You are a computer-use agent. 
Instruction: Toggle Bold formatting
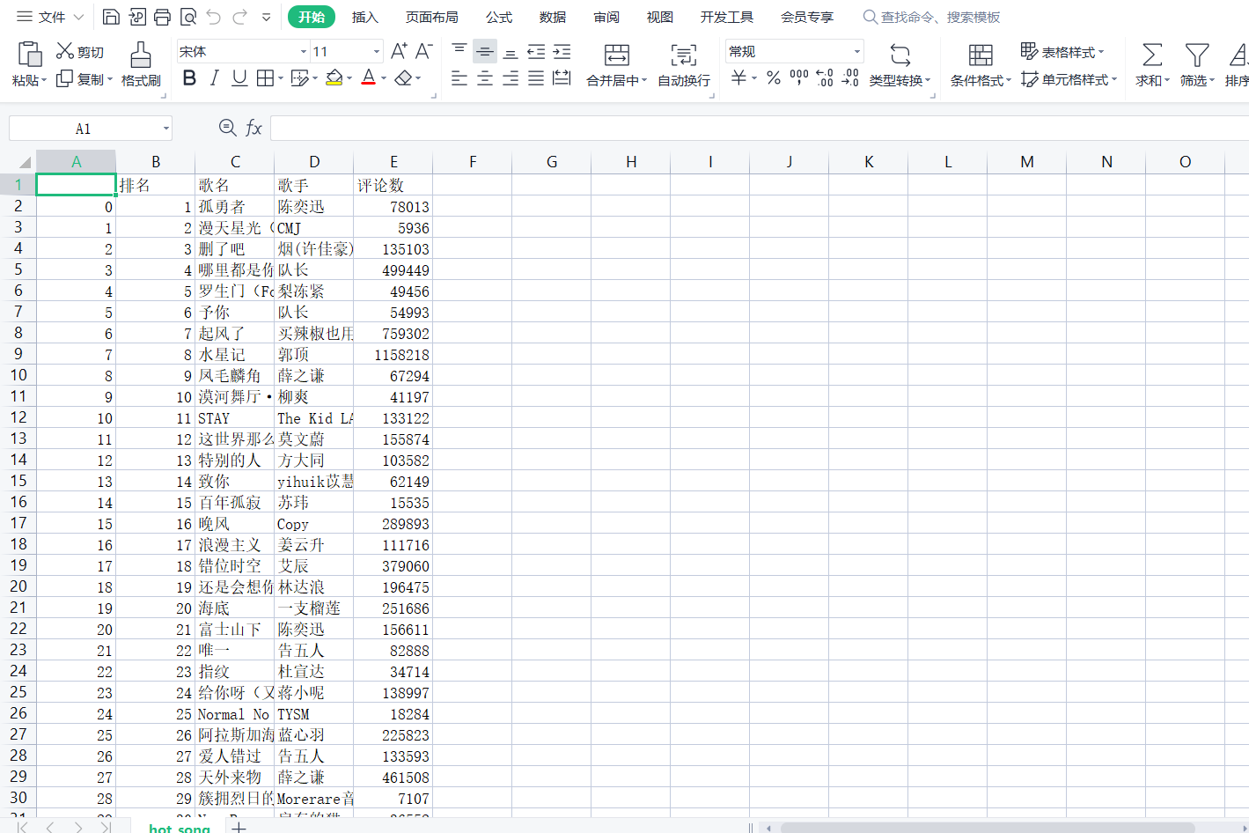click(189, 78)
